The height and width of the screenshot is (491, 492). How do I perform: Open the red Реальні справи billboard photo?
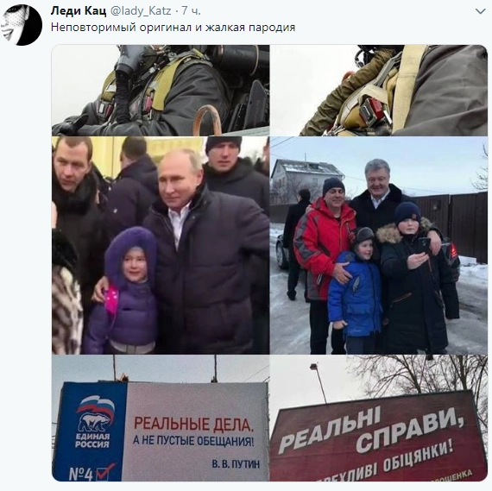coord(379,418)
